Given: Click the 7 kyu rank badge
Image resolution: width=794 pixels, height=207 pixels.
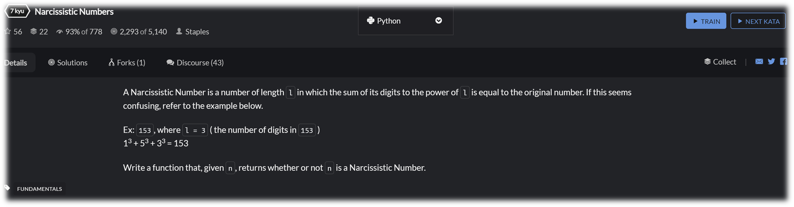Looking at the screenshot, I should click(x=17, y=11).
